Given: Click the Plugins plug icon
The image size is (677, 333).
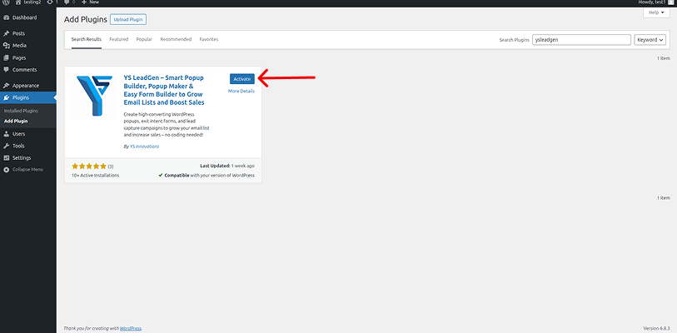Looking at the screenshot, I should (6, 97).
